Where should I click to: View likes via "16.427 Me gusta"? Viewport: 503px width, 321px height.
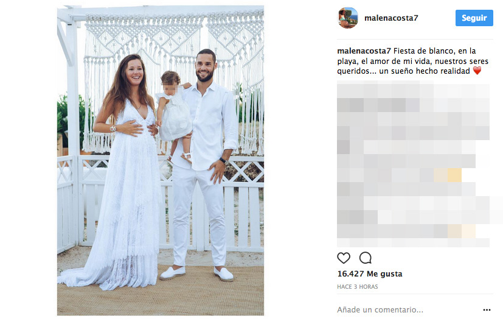370,273
